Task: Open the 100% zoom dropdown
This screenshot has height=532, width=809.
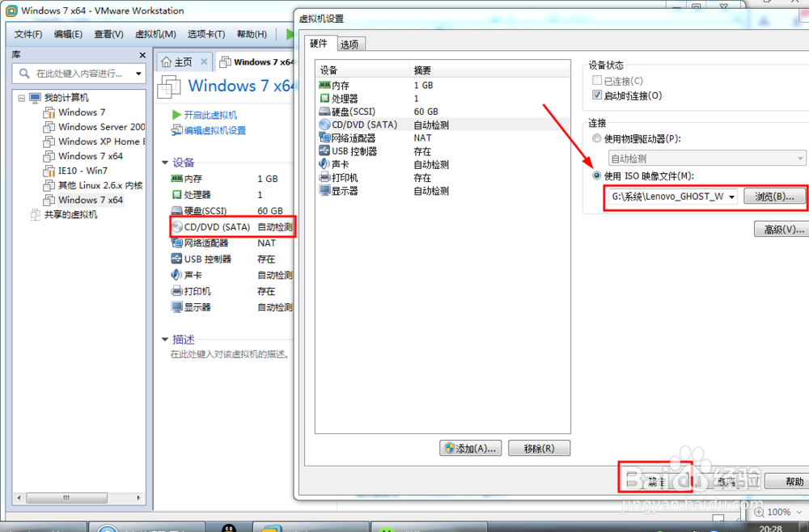Action: [799, 513]
